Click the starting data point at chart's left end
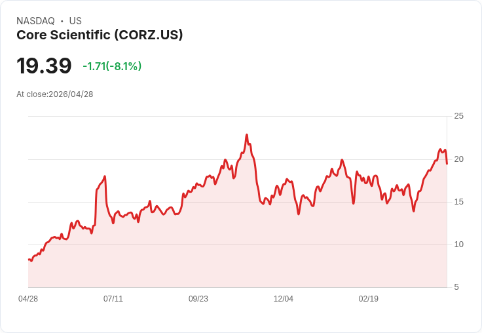This screenshot has height=333, width=482. point(29,260)
